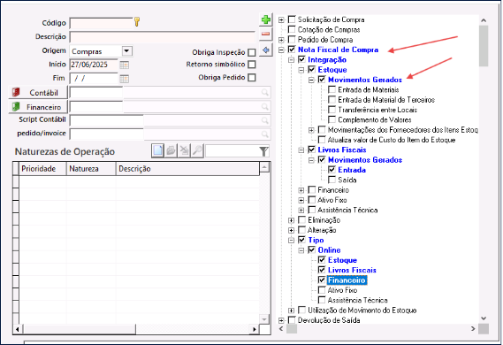Open the Origem dropdown
Image resolution: width=503 pixels, height=345 pixels.
[127, 51]
